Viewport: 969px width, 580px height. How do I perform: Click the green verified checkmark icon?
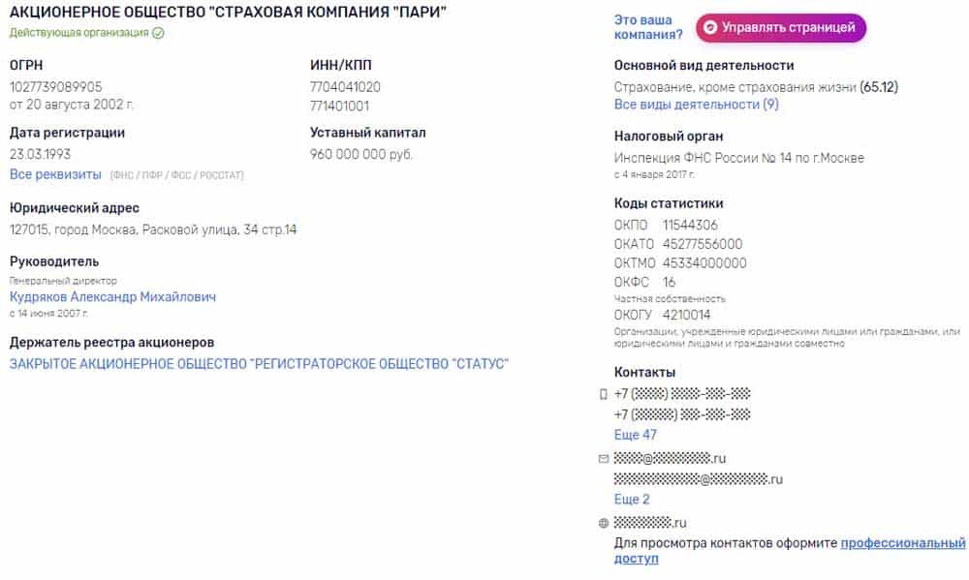(158, 33)
